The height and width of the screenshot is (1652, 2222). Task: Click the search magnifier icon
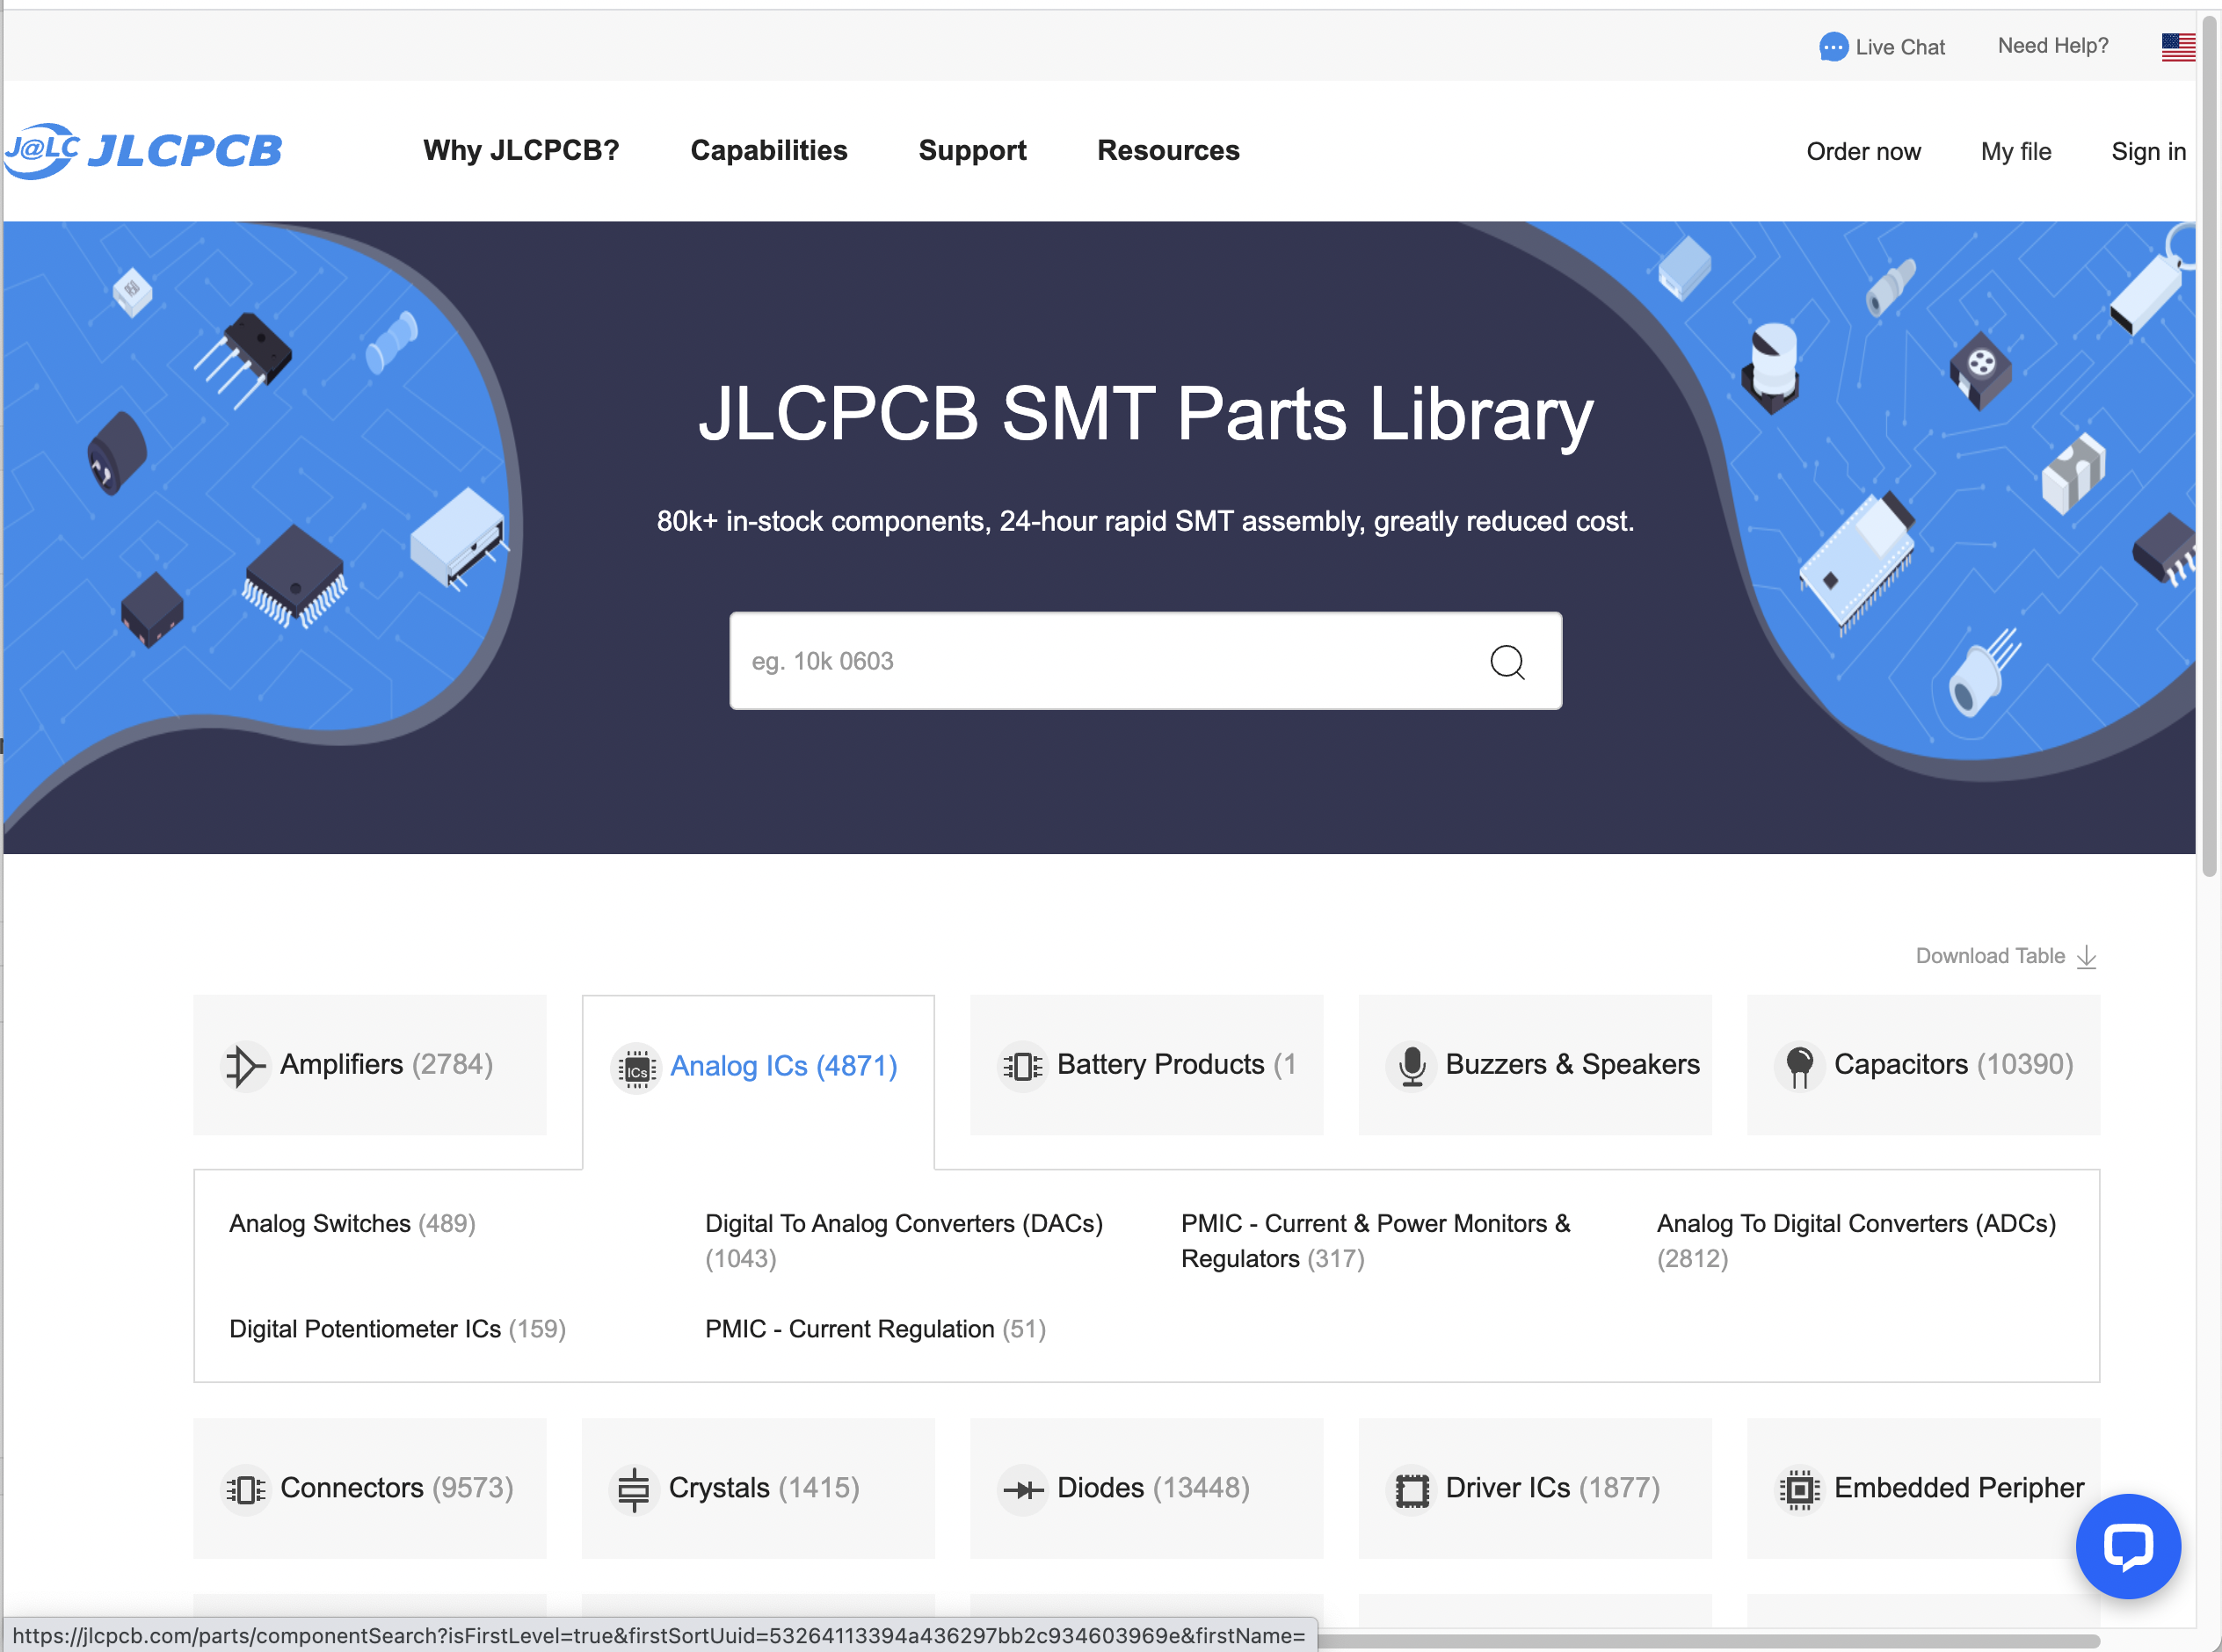click(x=1507, y=661)
